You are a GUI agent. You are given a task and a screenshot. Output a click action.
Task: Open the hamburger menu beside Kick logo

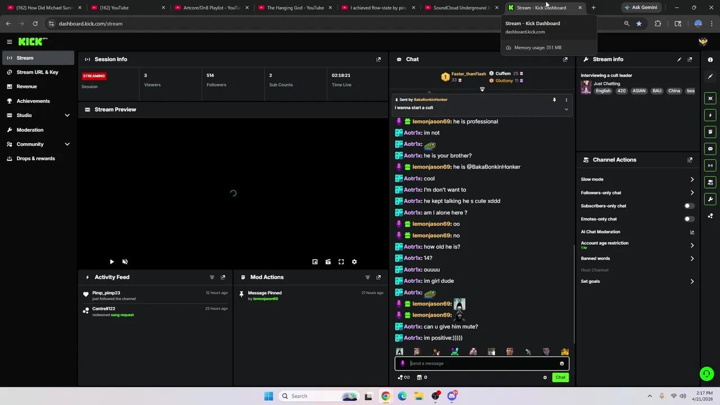click(x=10, y=42)
